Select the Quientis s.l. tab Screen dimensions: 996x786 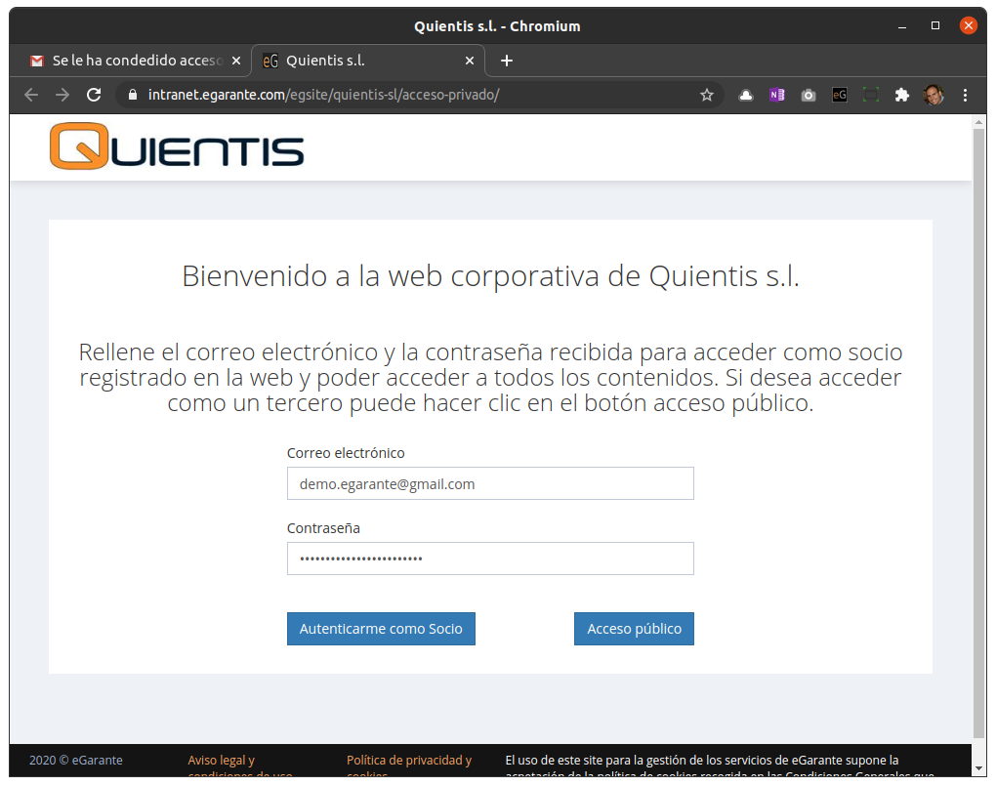368,61
